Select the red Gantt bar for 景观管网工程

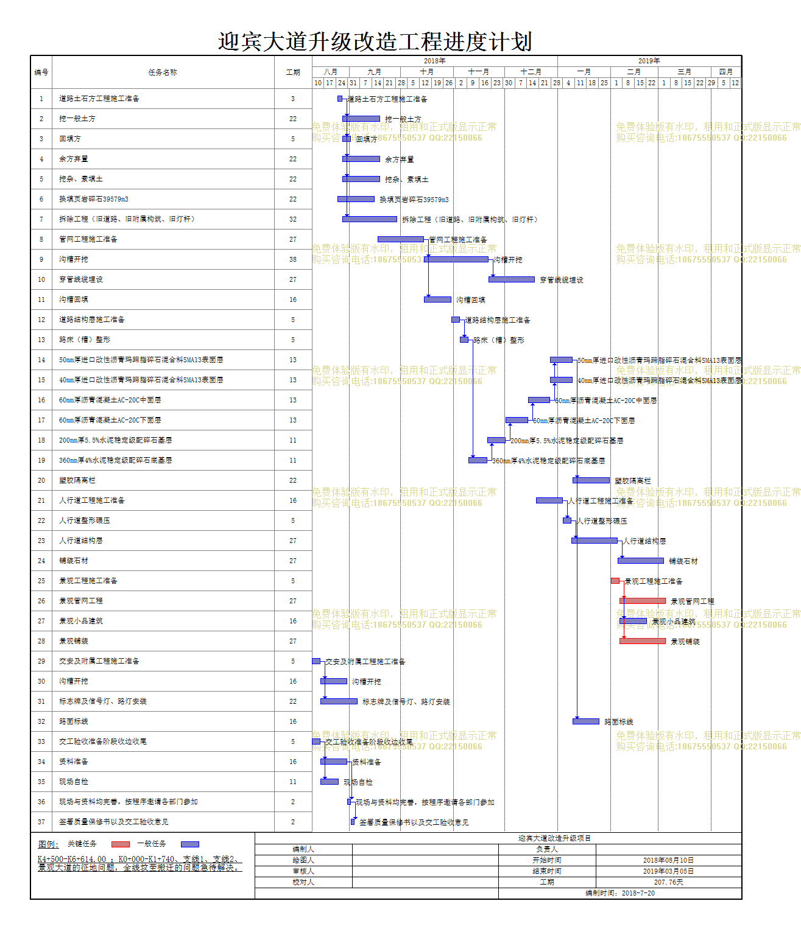pos(643,601)
